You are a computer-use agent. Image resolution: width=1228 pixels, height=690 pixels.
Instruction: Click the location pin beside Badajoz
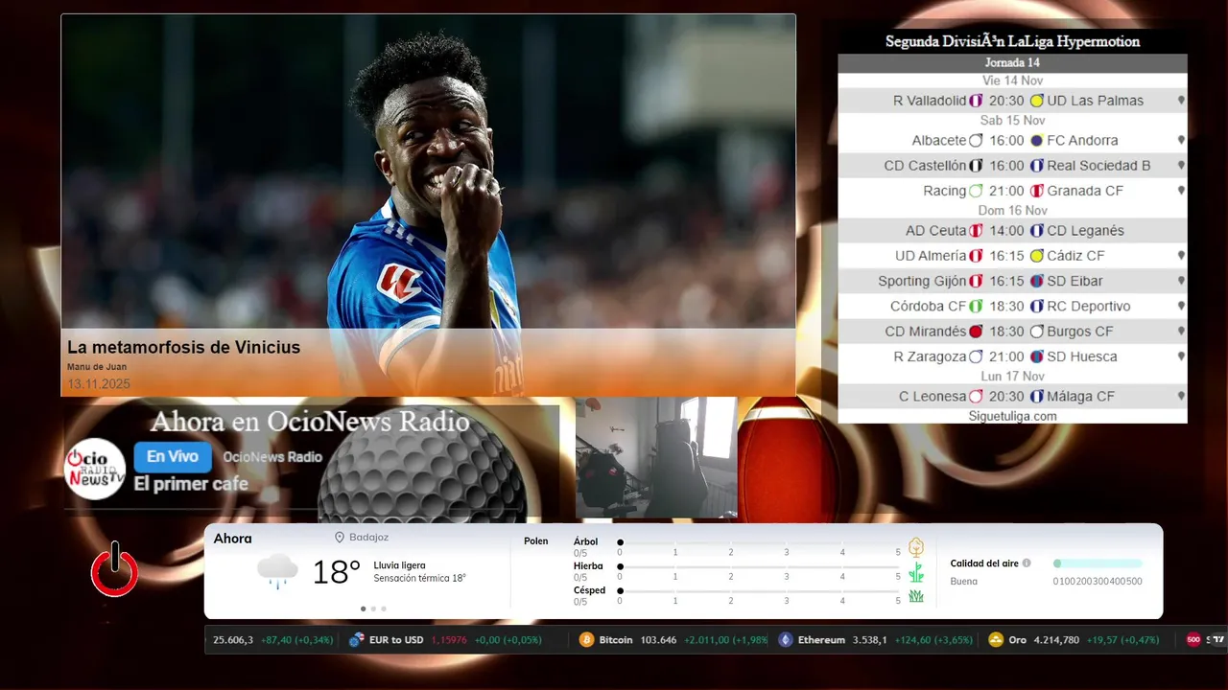[340, 538]
